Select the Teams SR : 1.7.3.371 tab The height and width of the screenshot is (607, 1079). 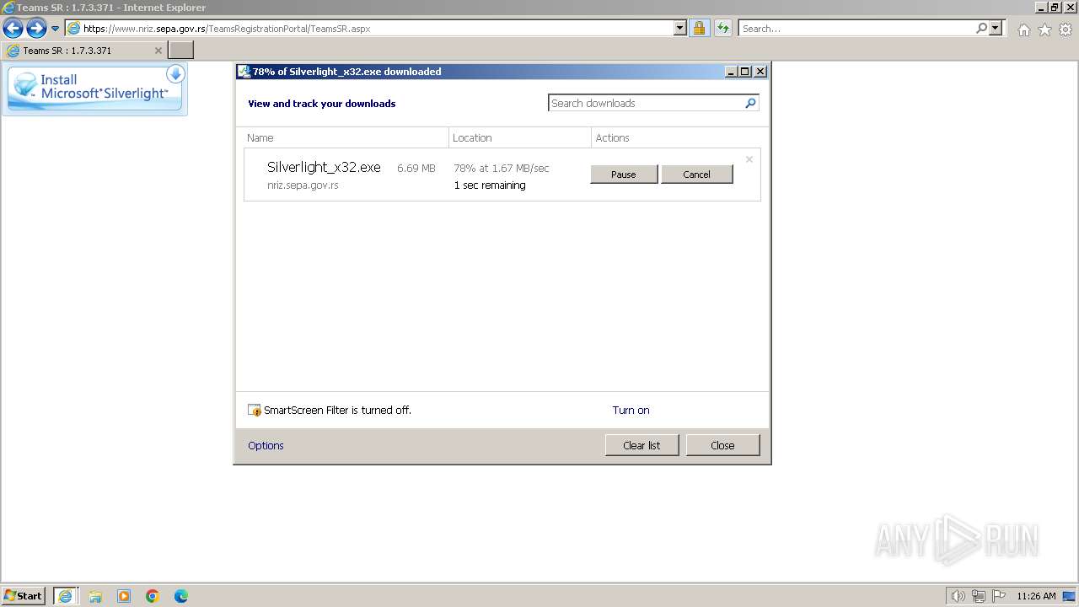[84, 51]
